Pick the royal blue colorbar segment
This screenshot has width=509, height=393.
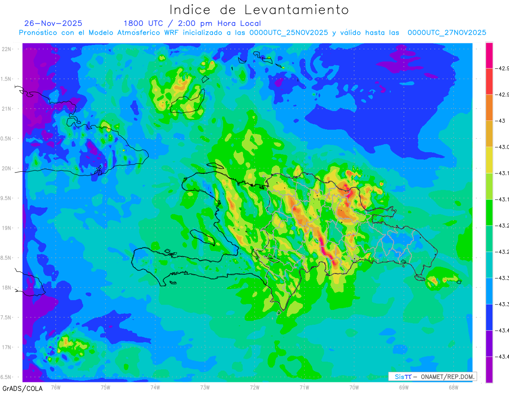click(489, 317)
